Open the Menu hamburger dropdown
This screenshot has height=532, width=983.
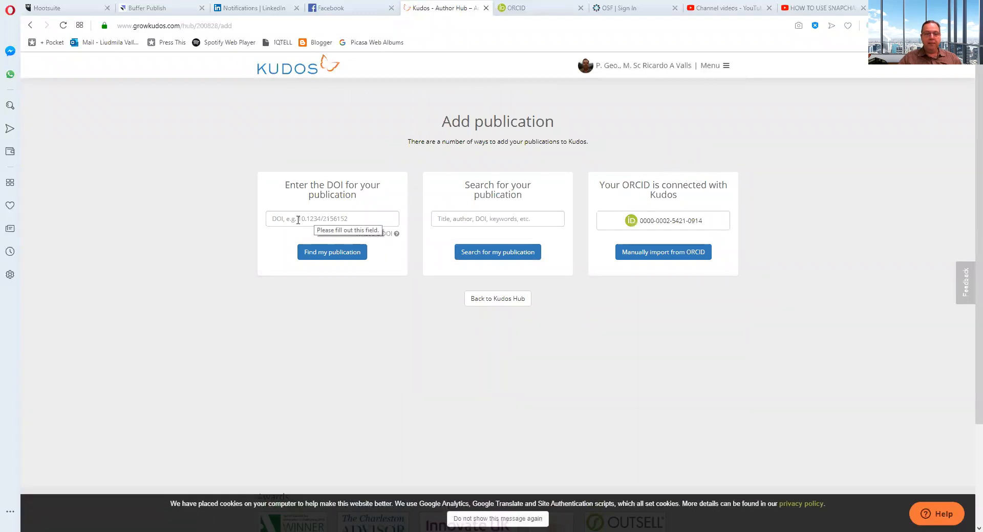[x=715, y=65]
